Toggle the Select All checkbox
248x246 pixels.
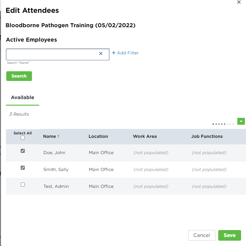[x=23, y=138]
